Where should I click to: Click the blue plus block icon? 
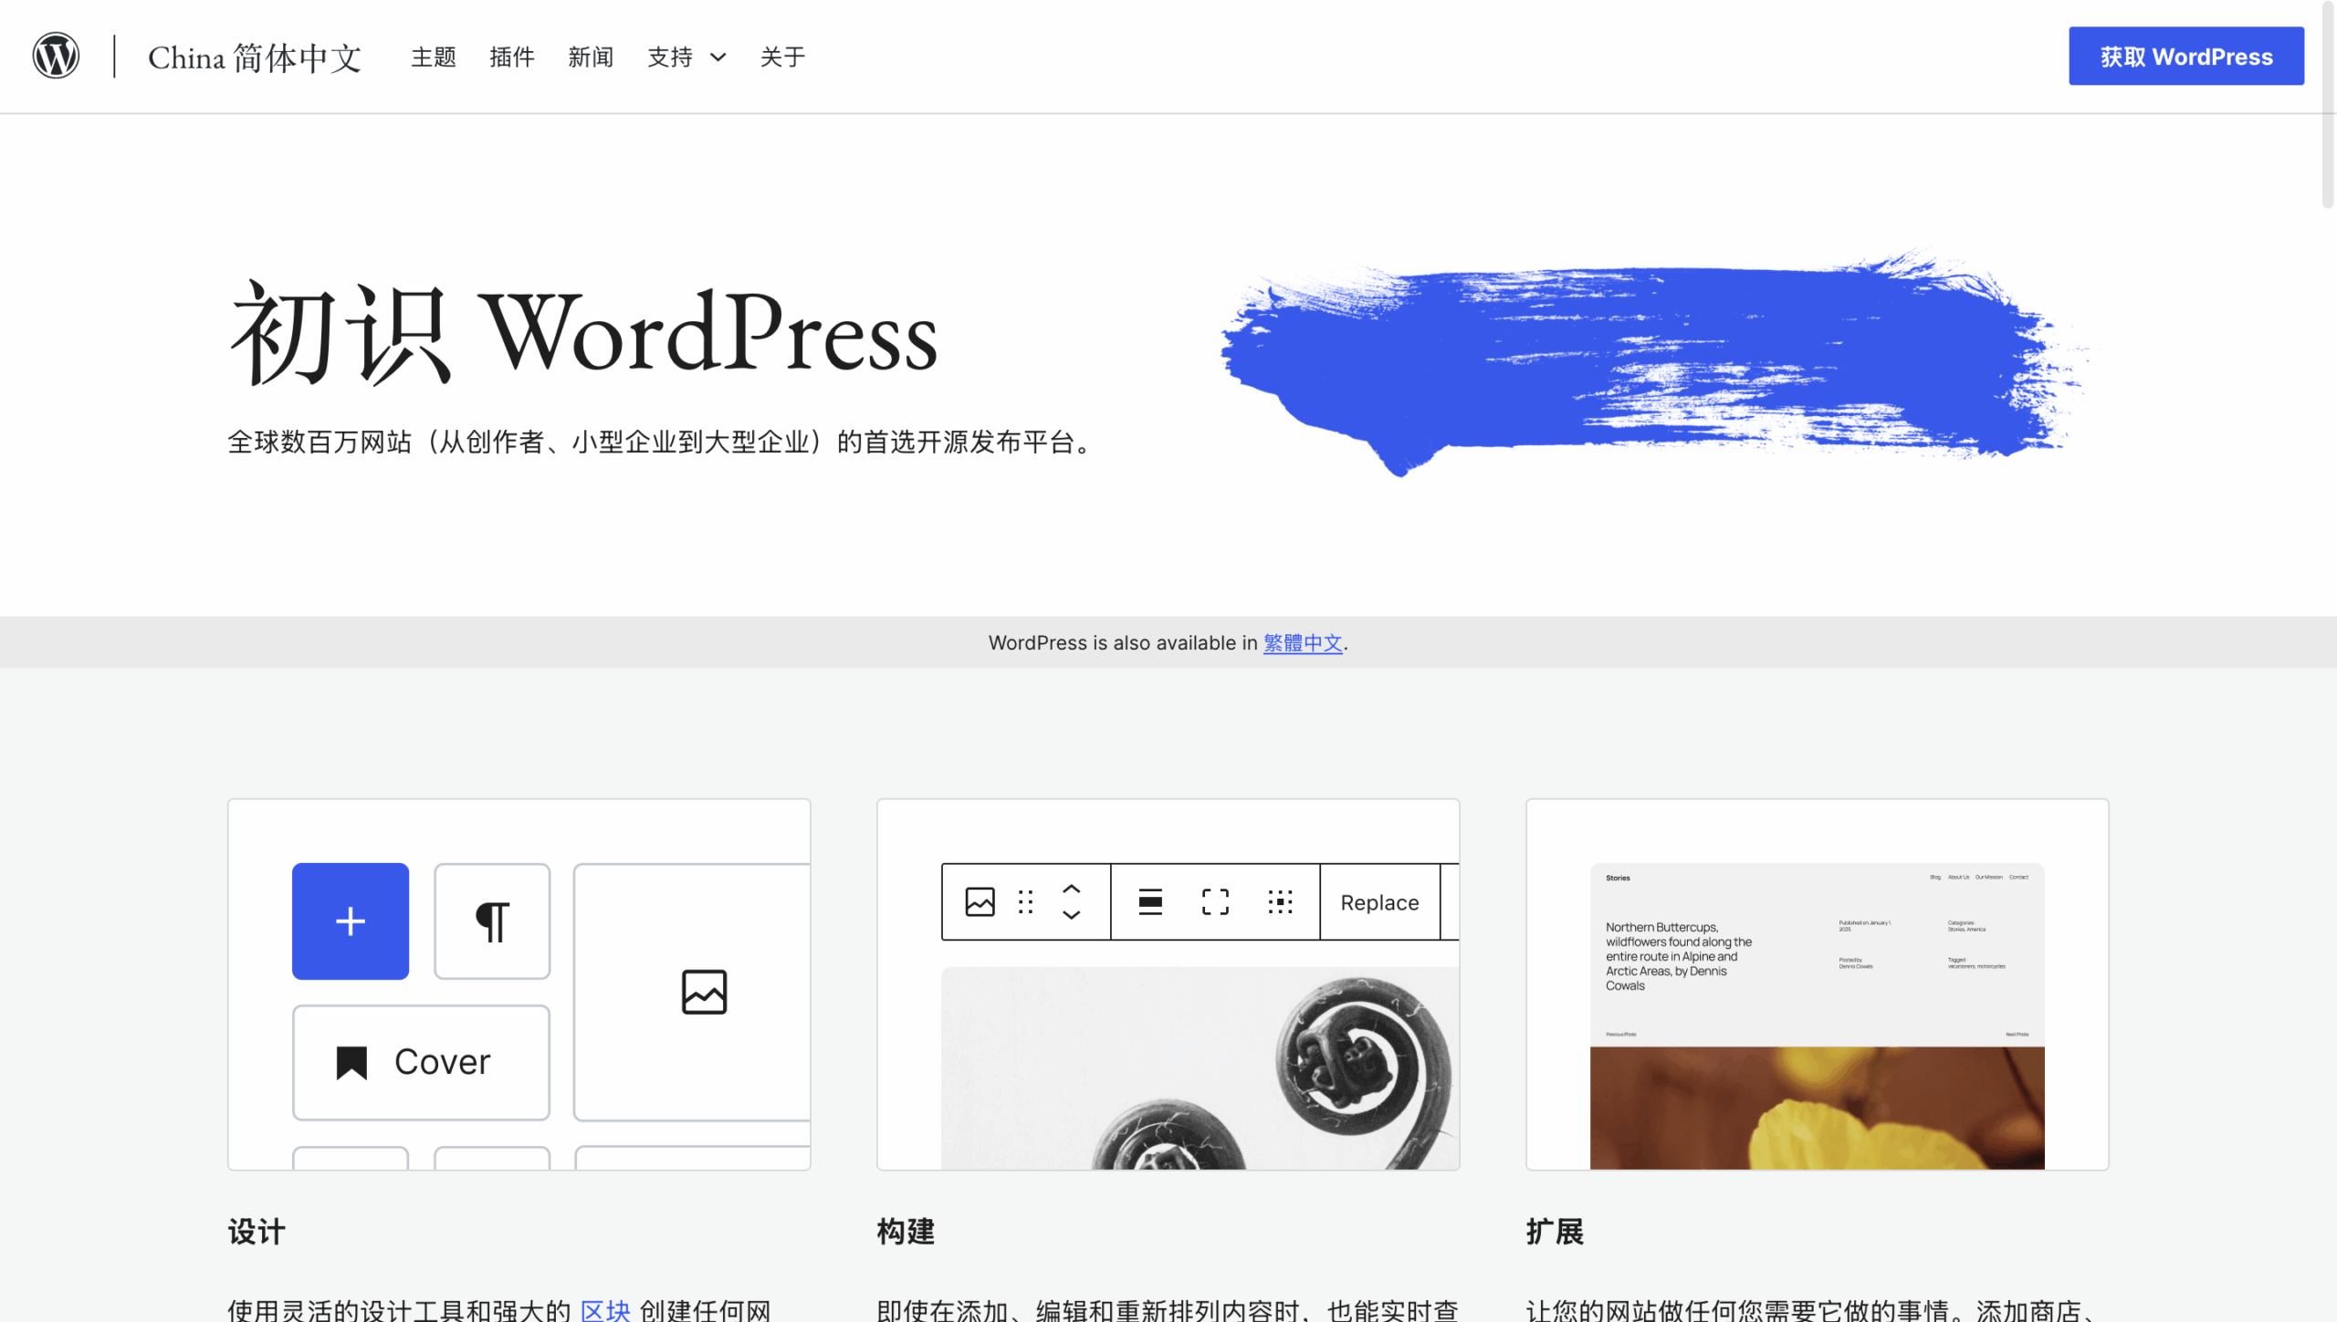pyautogui.click(x=350, y=921)
